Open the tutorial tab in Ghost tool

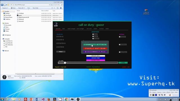pos(101,29)
